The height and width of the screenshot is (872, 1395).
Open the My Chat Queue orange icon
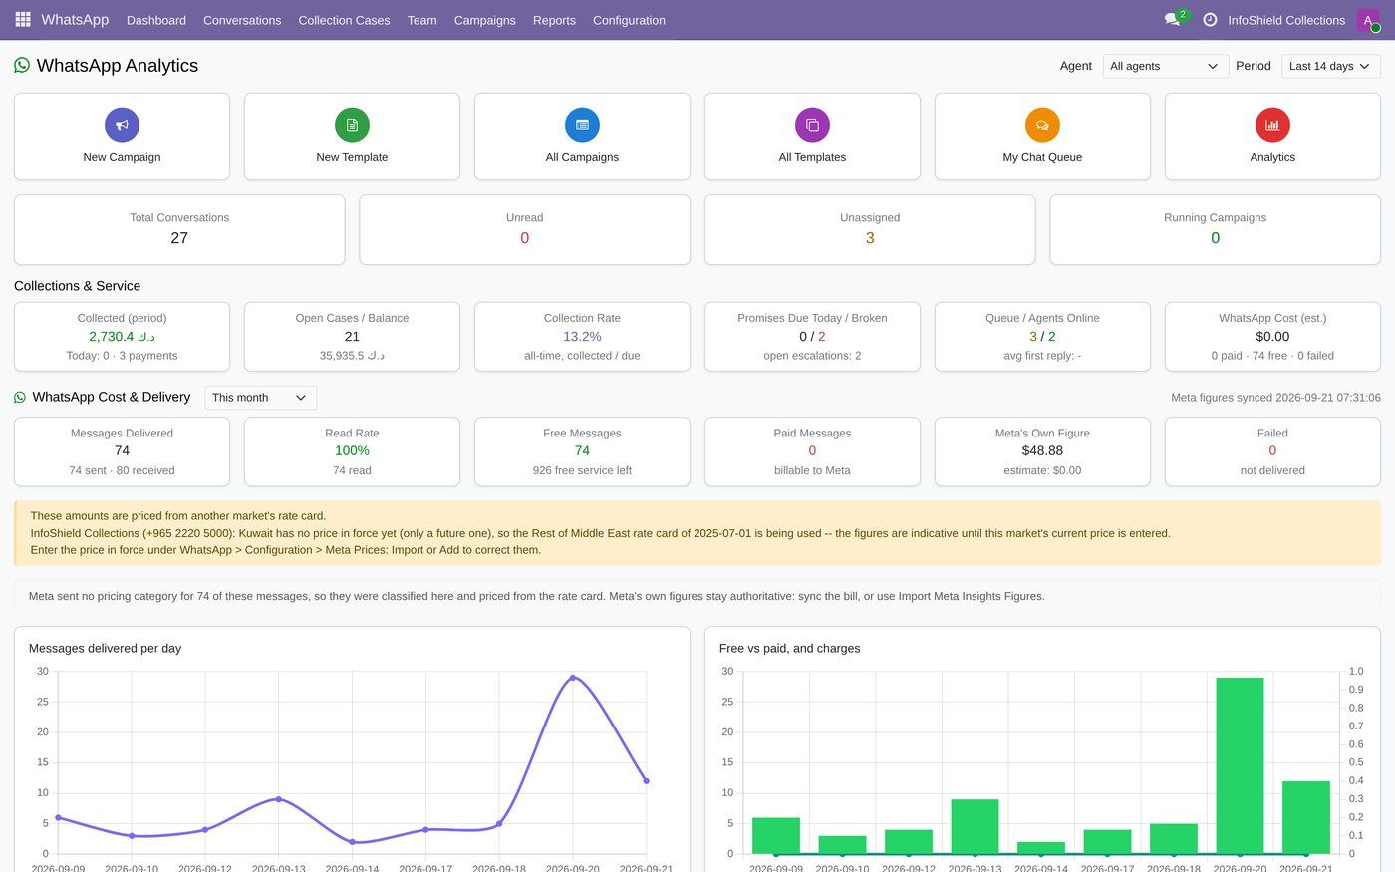[x=1042, y=125]
